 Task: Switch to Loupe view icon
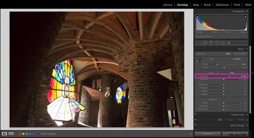tap(4, 134)
